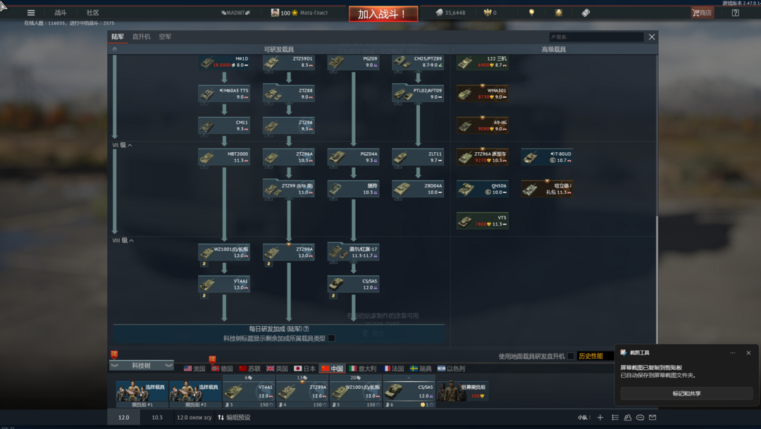Open the contacts icon in the bottom bar
The height and width of the screenshot is (429, 761).
click(x=628, y=417)
